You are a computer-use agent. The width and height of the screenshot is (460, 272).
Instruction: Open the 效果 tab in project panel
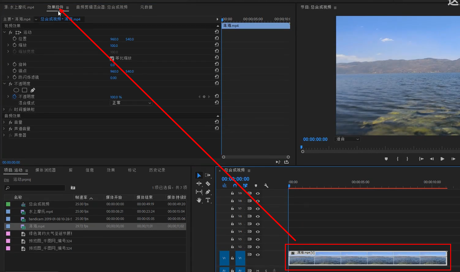[x=111, y=170]
